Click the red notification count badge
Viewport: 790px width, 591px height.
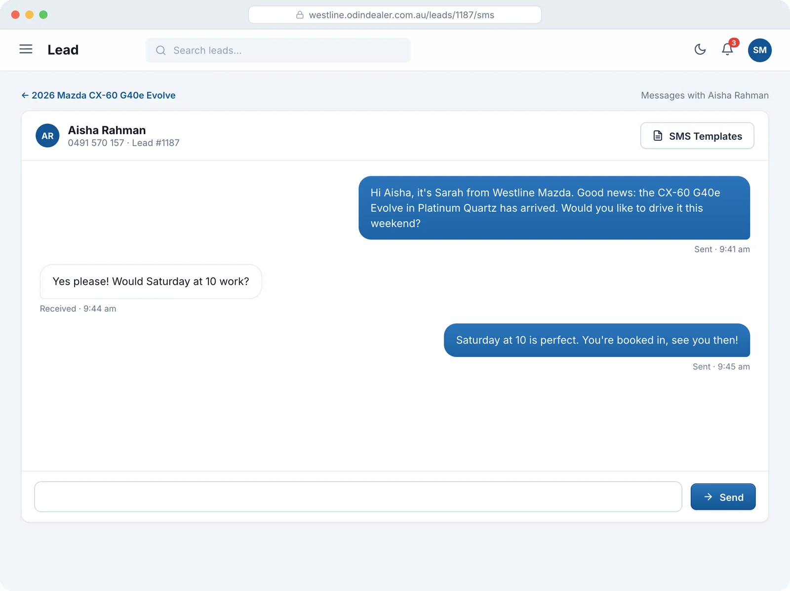click(x=734, y=43)
